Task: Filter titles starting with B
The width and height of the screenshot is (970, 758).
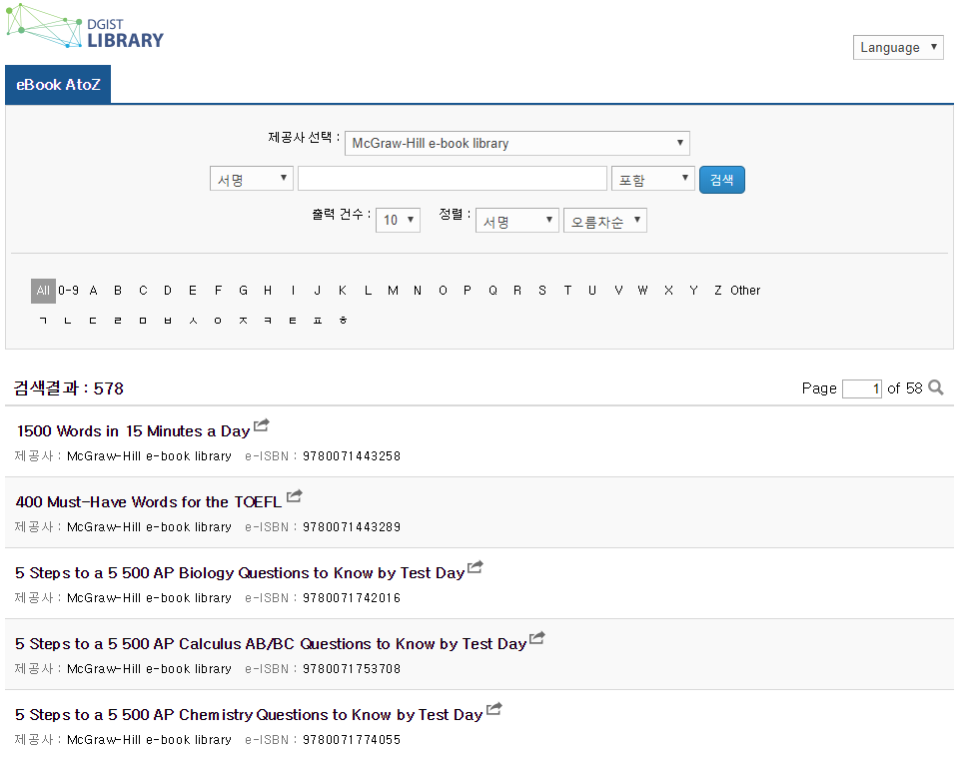Action: click(118, 291)
